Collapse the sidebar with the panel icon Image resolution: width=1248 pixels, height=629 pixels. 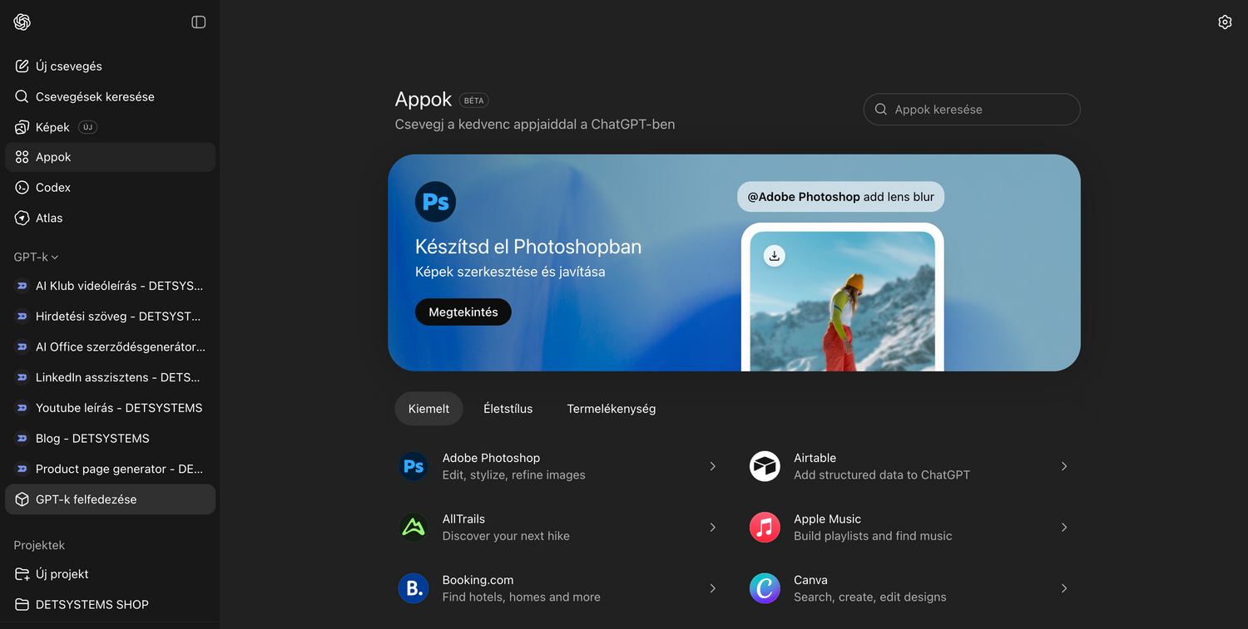pos(199,22)
